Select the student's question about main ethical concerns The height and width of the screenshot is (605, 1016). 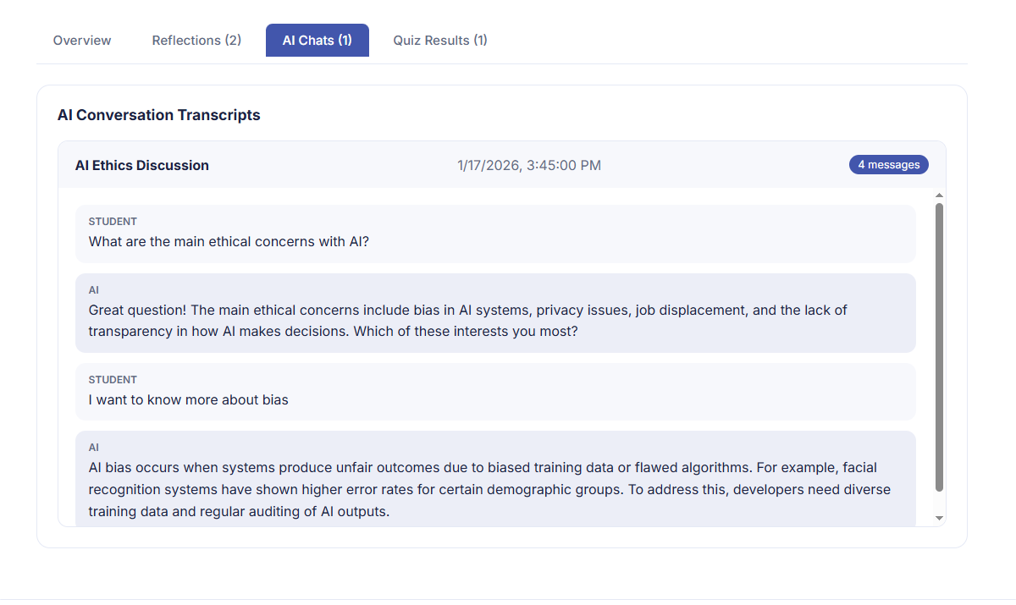click(229, 242)
